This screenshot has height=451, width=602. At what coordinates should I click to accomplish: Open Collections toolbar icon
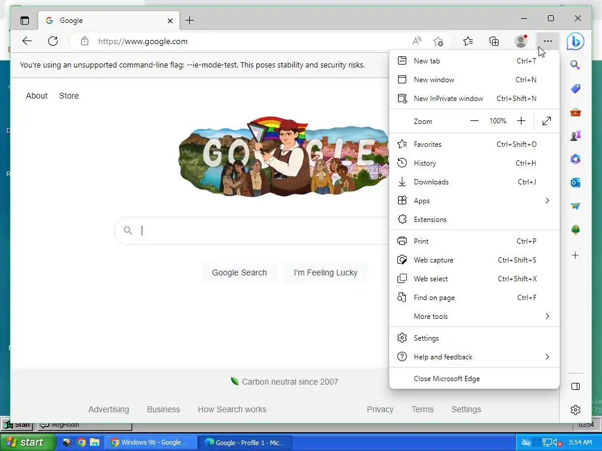(x=494, y=41)
